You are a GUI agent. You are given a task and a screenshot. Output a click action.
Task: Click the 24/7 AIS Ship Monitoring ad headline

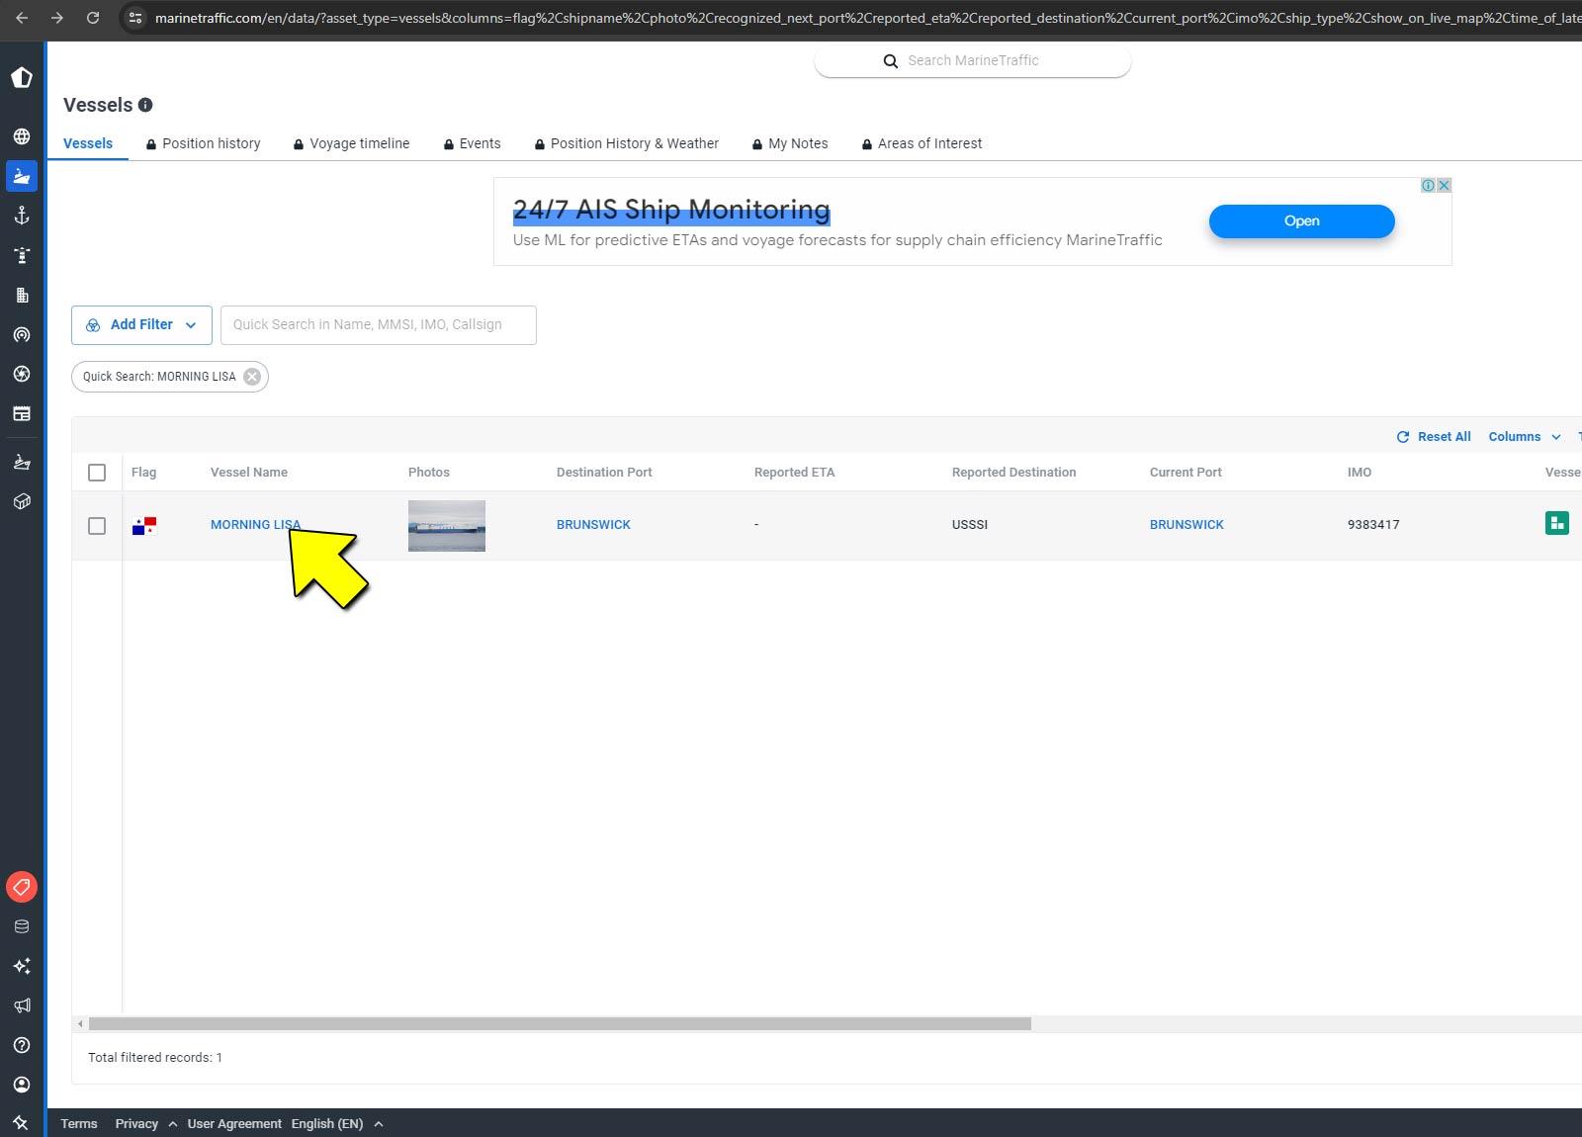(671, 210)
